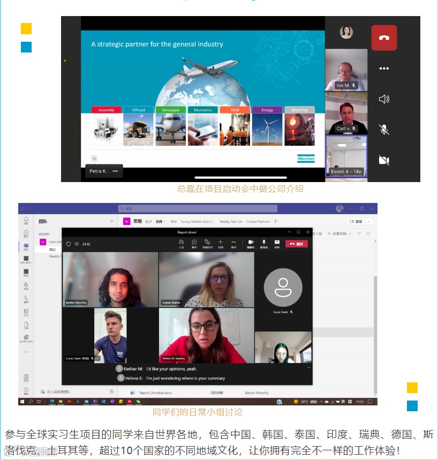Open the team settings gear icon
Image resolution: width=438 pixels, height=460 pixels.
pos(111,391)
